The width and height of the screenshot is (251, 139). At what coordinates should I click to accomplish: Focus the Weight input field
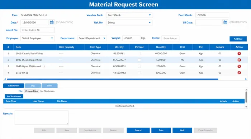(131, 38)
